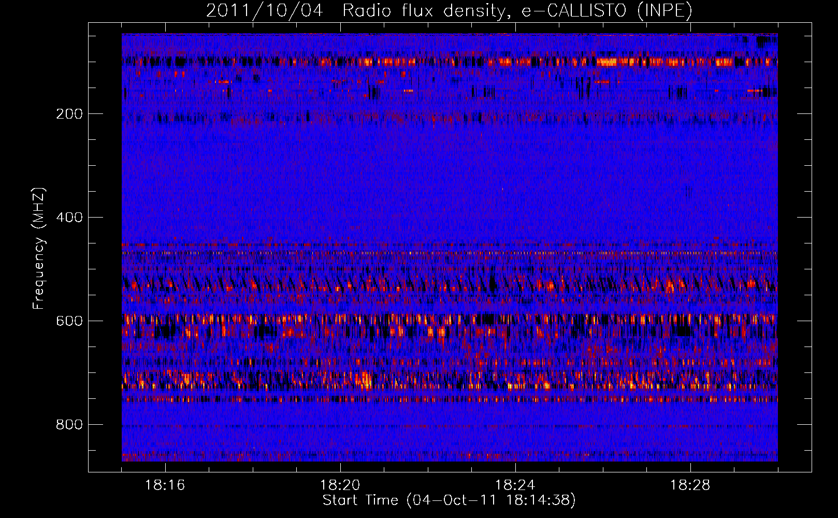Image resolution: width=838 pixels, height=518 pixels.
Task: Click the '18:16' time tick label
Action: pos(165,485)
